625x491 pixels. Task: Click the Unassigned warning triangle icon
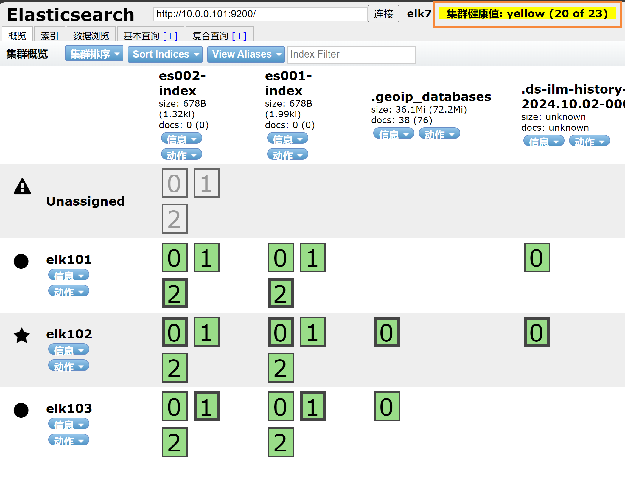point(22,187)
